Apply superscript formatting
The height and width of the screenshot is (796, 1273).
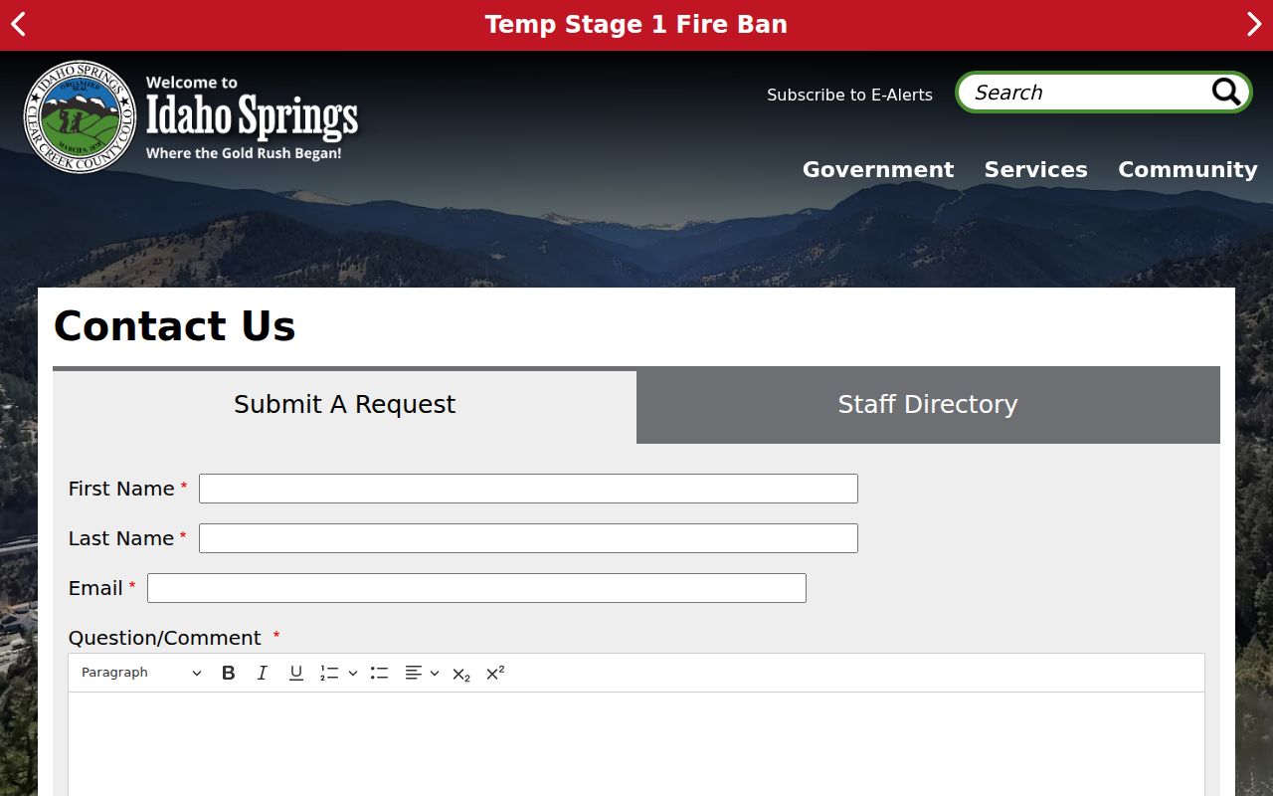[x=495, y=674]
